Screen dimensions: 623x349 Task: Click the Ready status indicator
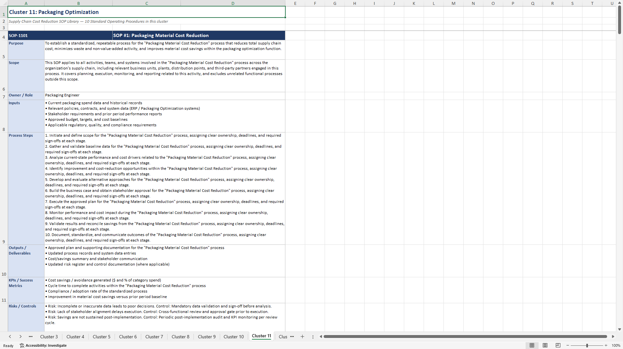(8, 345)
